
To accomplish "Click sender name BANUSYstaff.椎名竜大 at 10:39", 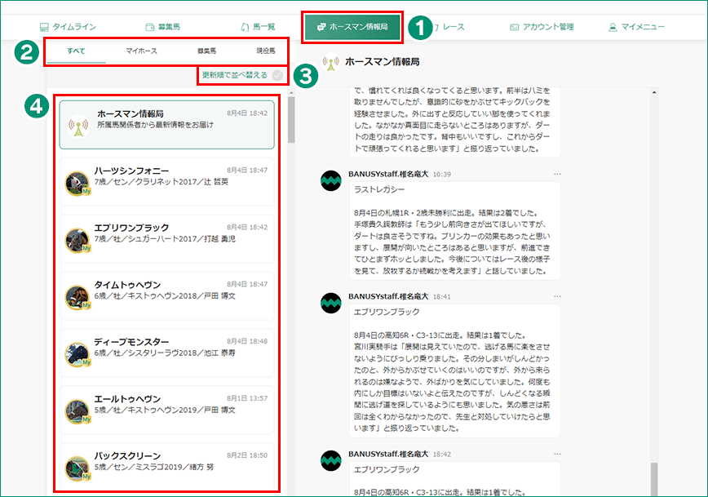I will click(x=388, y=174).
